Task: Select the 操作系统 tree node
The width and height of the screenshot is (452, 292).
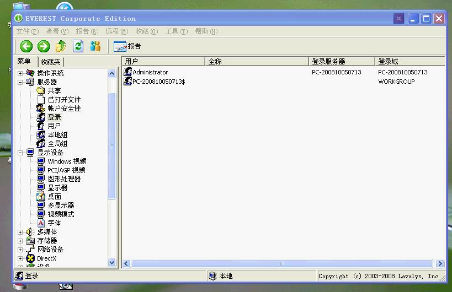Action: pos(50,73)
